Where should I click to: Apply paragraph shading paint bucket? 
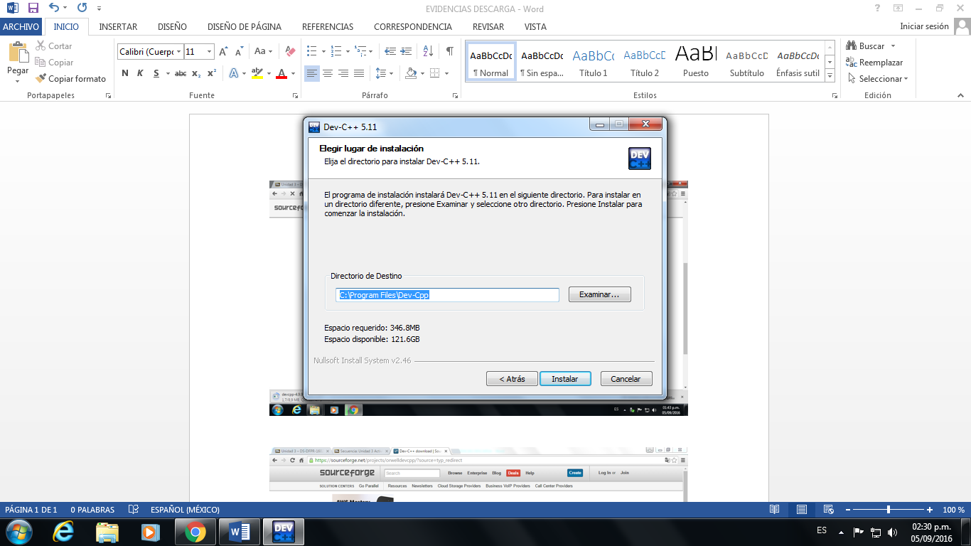pyautogui.click(x=411, y=73)
